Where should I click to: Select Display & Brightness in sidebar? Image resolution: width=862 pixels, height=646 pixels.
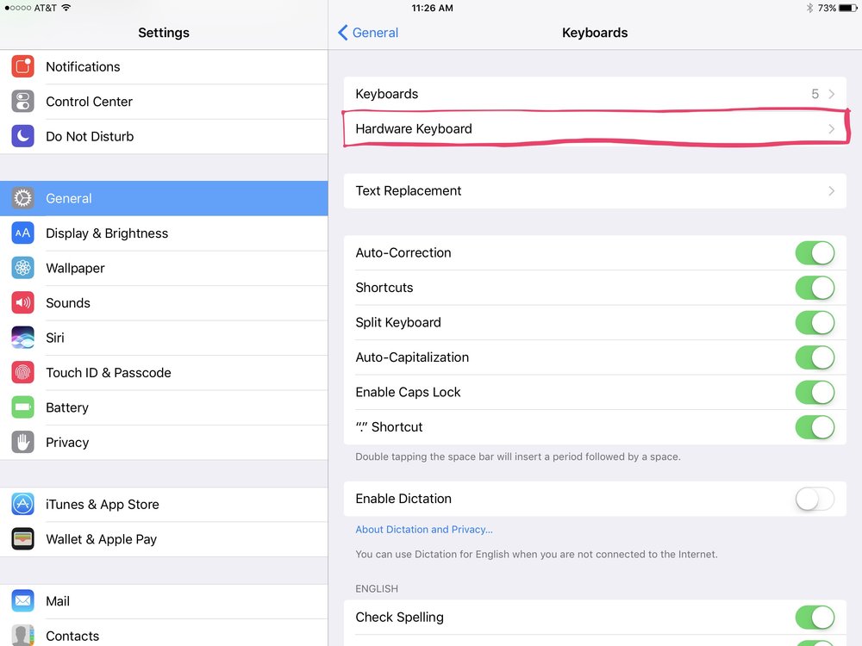[107, 233]
